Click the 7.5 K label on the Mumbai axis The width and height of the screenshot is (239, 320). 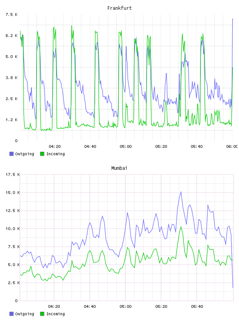(x=14, y=247)
